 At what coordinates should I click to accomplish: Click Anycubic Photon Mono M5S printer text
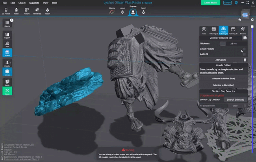(x=19, y=145)
